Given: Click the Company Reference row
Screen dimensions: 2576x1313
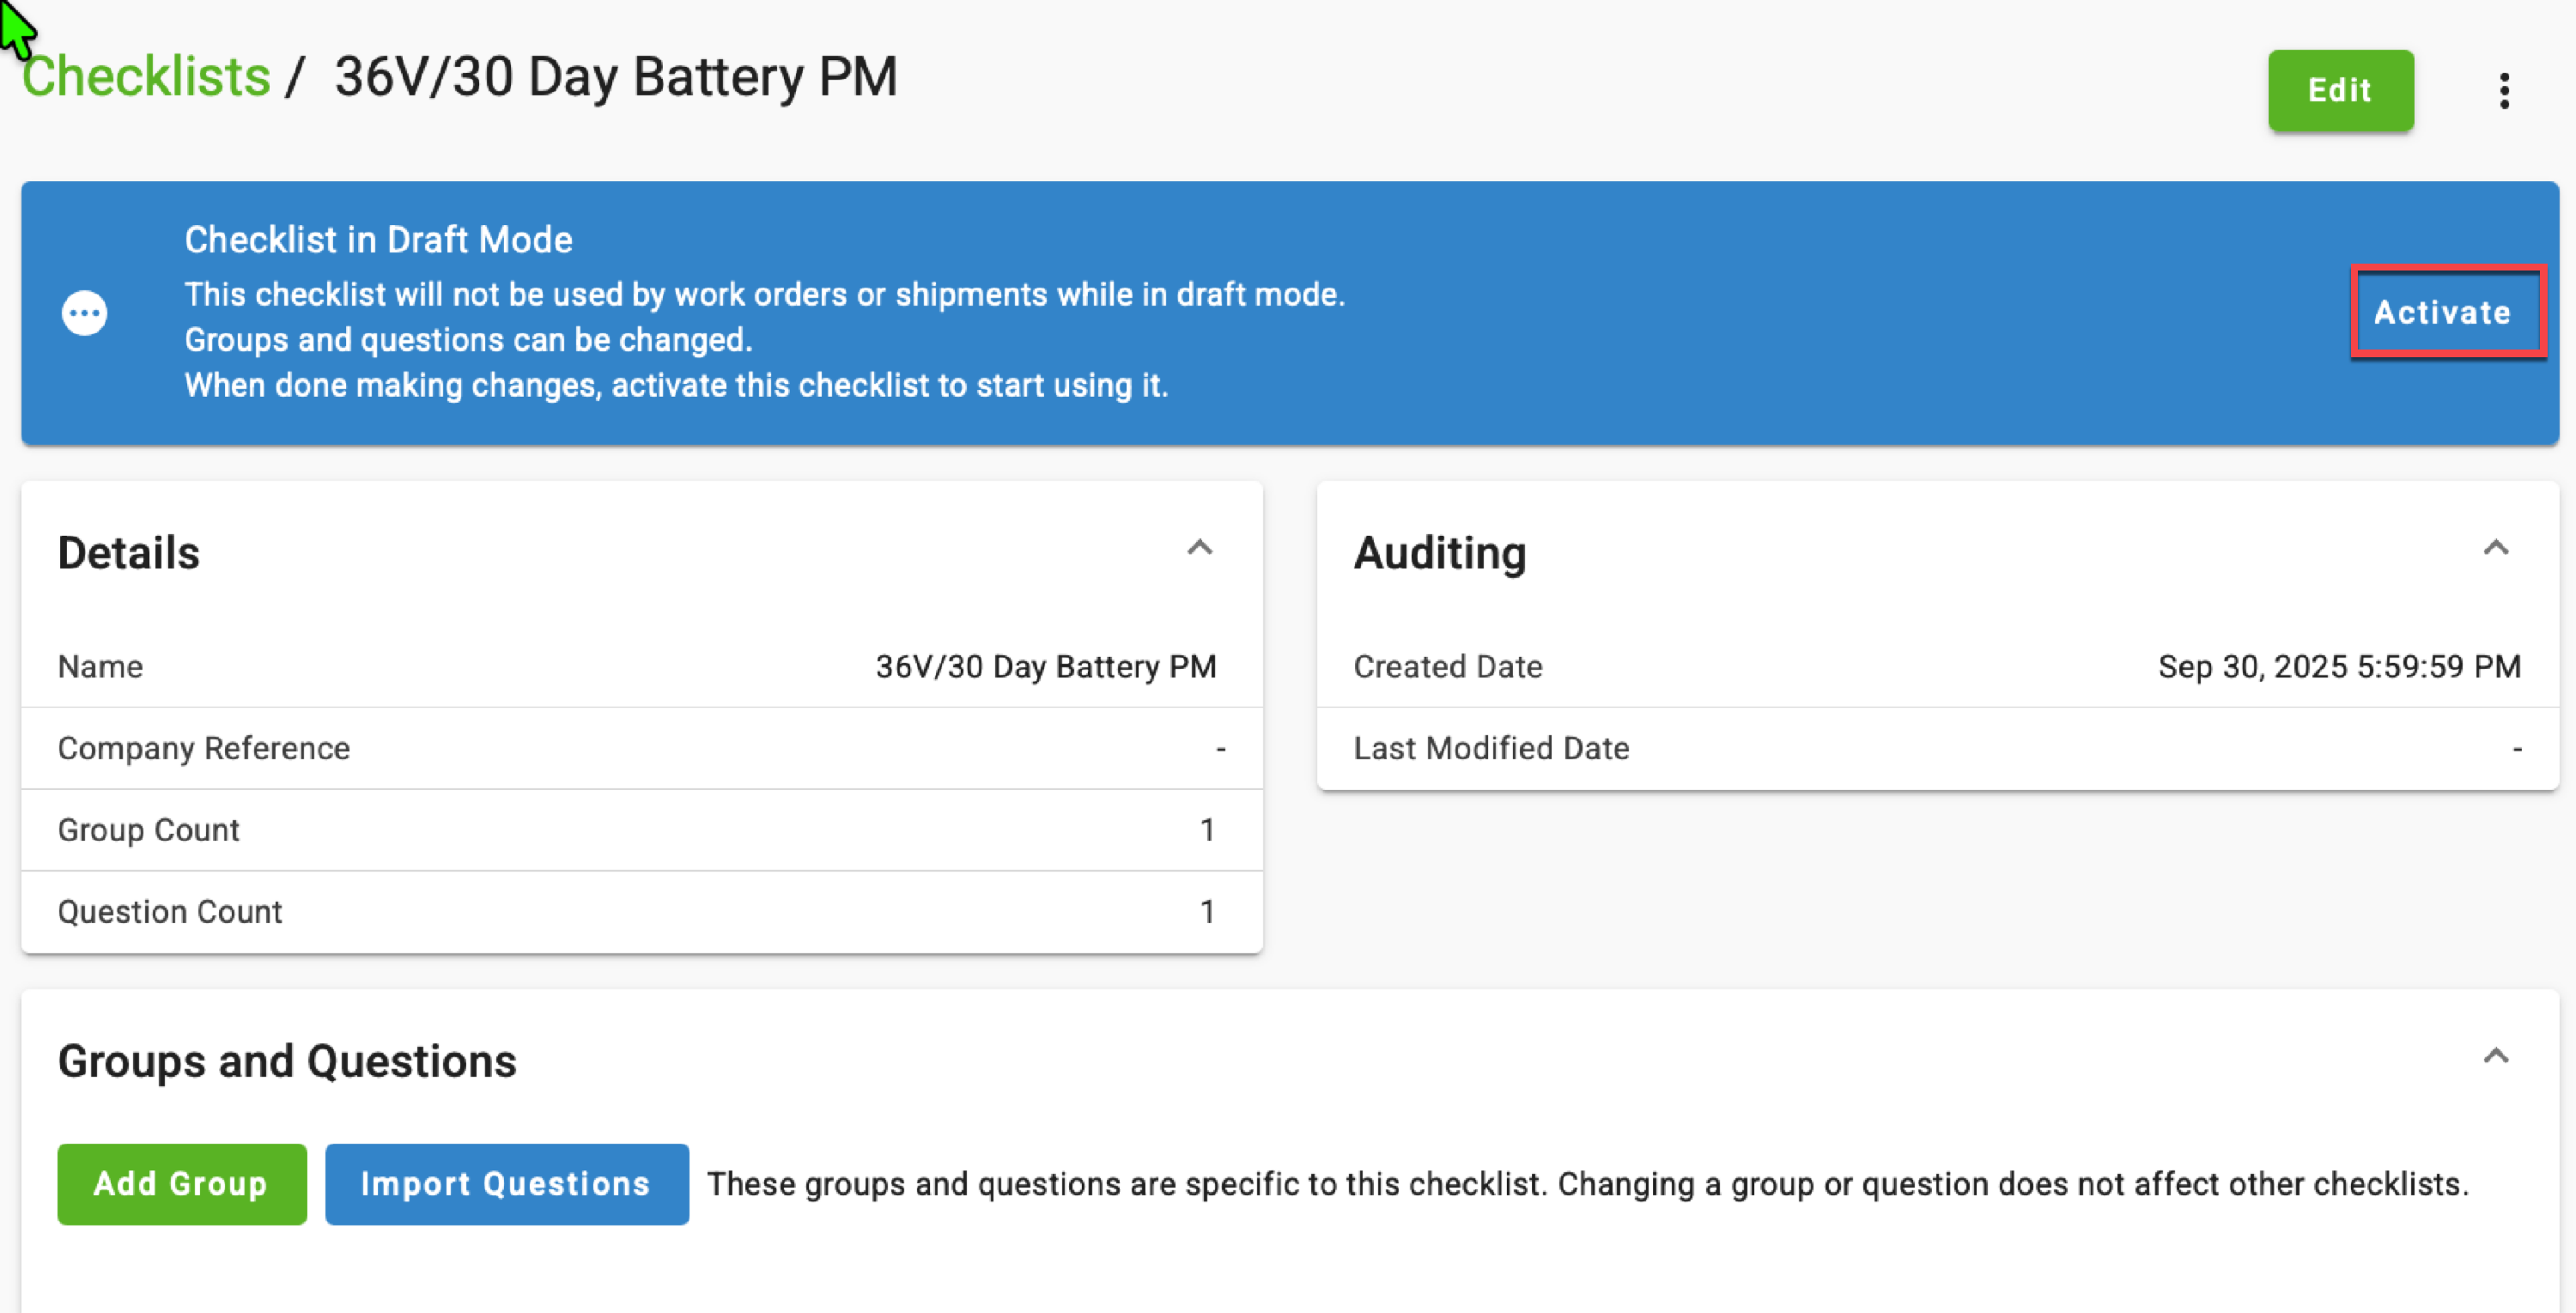Looking at the screenshot, I should tap(641, 749).
